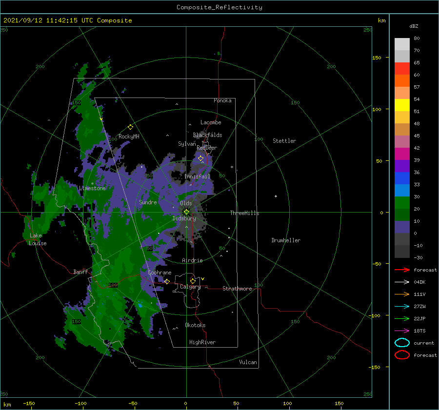Click the blue high-reflectivity cell southwest of Calgary

(140, 305)
